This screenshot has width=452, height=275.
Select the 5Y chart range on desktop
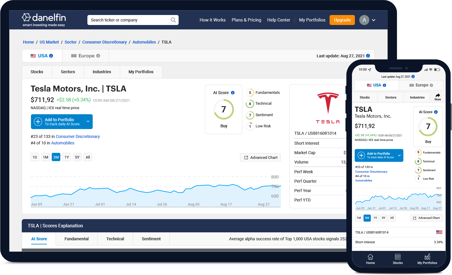(x=77, y=157)
